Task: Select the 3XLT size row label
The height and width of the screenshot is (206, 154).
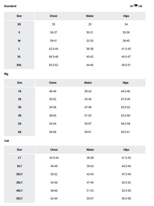Action: coord(19,182)
